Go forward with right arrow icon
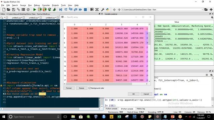Viewport: 214px width, 120px height. (119, 10)
